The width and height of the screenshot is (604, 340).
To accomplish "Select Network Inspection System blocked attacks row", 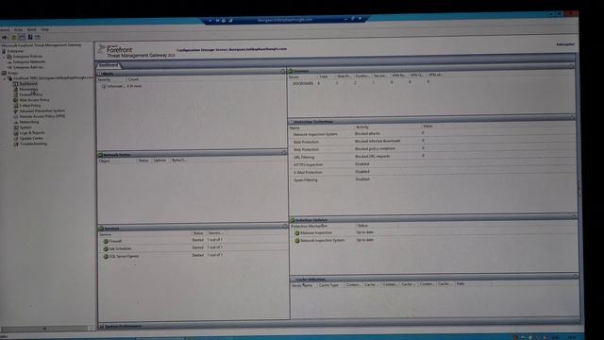I will (x=431, y=134).
